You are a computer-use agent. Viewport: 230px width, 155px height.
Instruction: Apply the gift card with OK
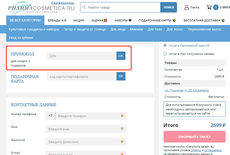[x=121, y=76]
